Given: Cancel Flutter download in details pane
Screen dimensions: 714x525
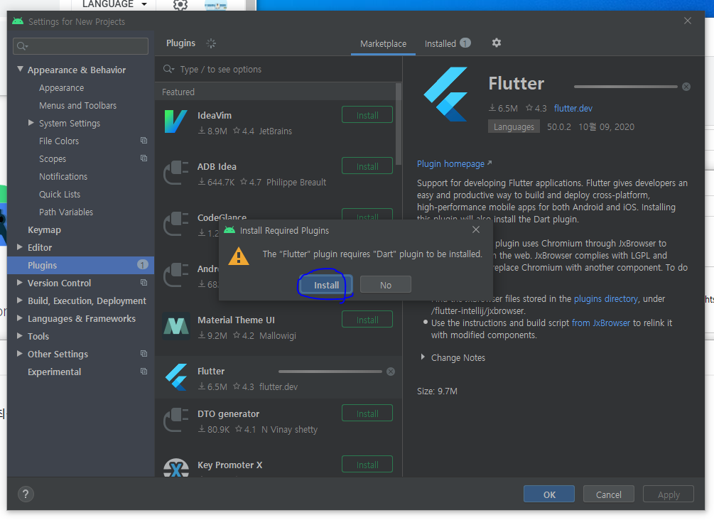Looking at the screenshot, I should pos(686,87).
